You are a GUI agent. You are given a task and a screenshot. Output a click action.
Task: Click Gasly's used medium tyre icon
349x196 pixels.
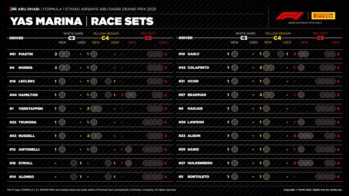point(281,54)
